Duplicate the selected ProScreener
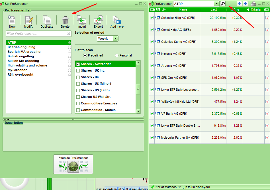 (47, 22)
